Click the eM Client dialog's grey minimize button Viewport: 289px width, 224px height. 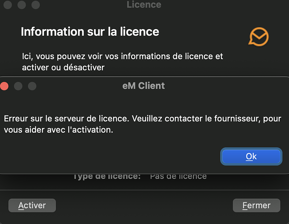(x=18, y=86)
